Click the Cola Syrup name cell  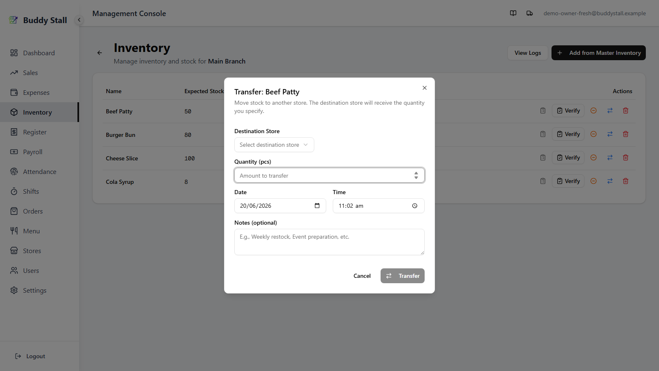[x=120, y=182]
